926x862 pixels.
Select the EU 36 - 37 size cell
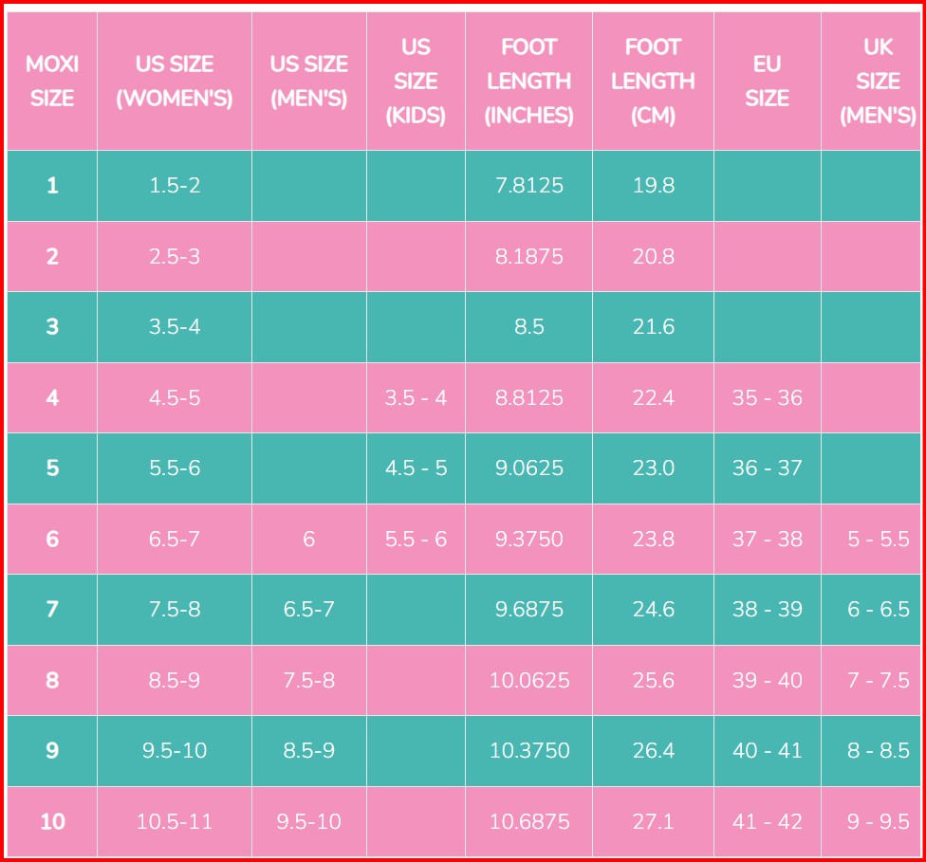767,468
